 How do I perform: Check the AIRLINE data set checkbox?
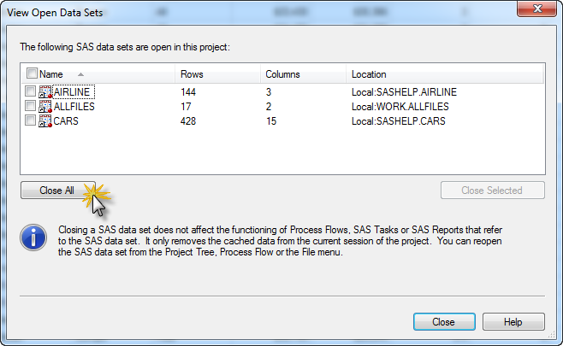click(x=31, y=92)
